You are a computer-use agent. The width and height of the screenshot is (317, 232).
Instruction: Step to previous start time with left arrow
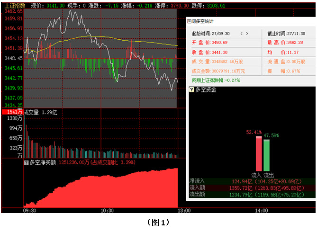[241, 34]
